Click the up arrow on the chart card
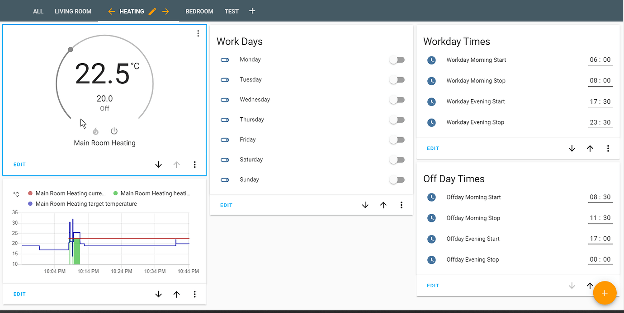The width and height of the screenshot is (624, 313). [176, 294]
